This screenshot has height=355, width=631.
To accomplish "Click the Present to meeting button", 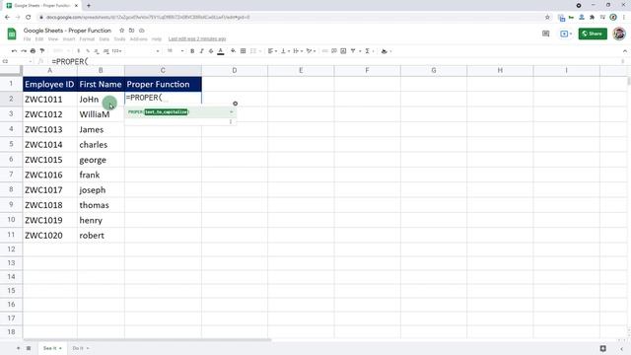I will 565,34.
